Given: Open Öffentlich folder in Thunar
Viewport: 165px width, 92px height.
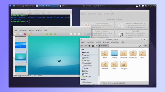Looking at the screenshot, I should (105, 65).
